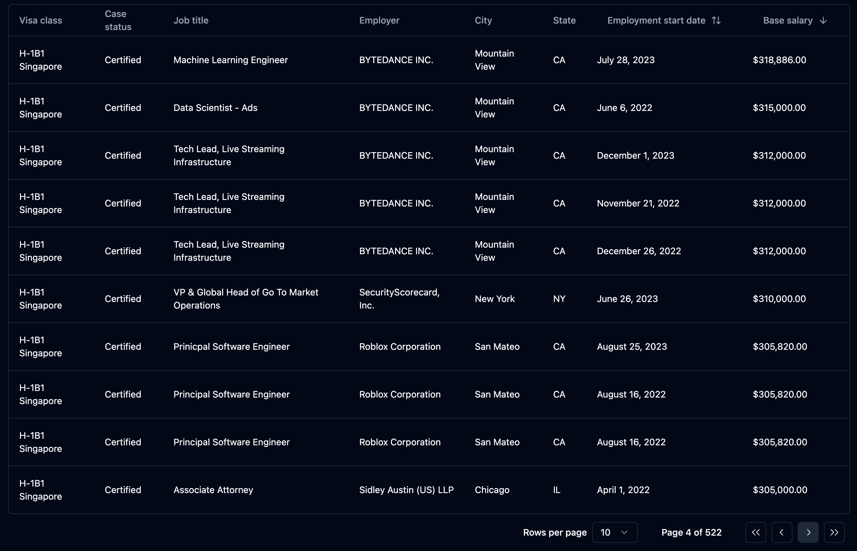Image resolution: width=857 pixels, height=551 pixels.
Task: Click Roblox Corporation in August 25, 2023 row
Action: [x=399, y=347]
